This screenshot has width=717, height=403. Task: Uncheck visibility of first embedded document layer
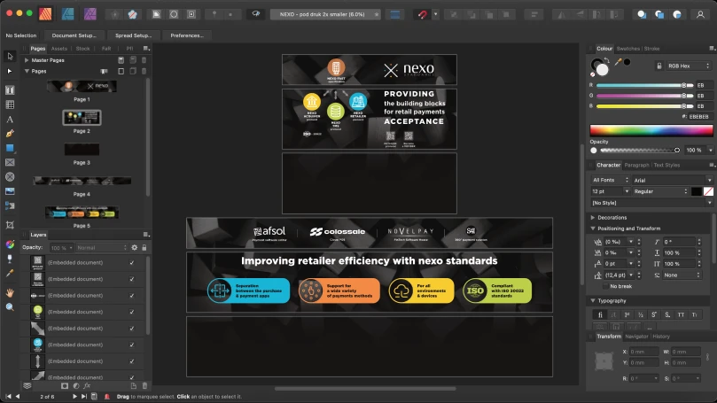131,263
